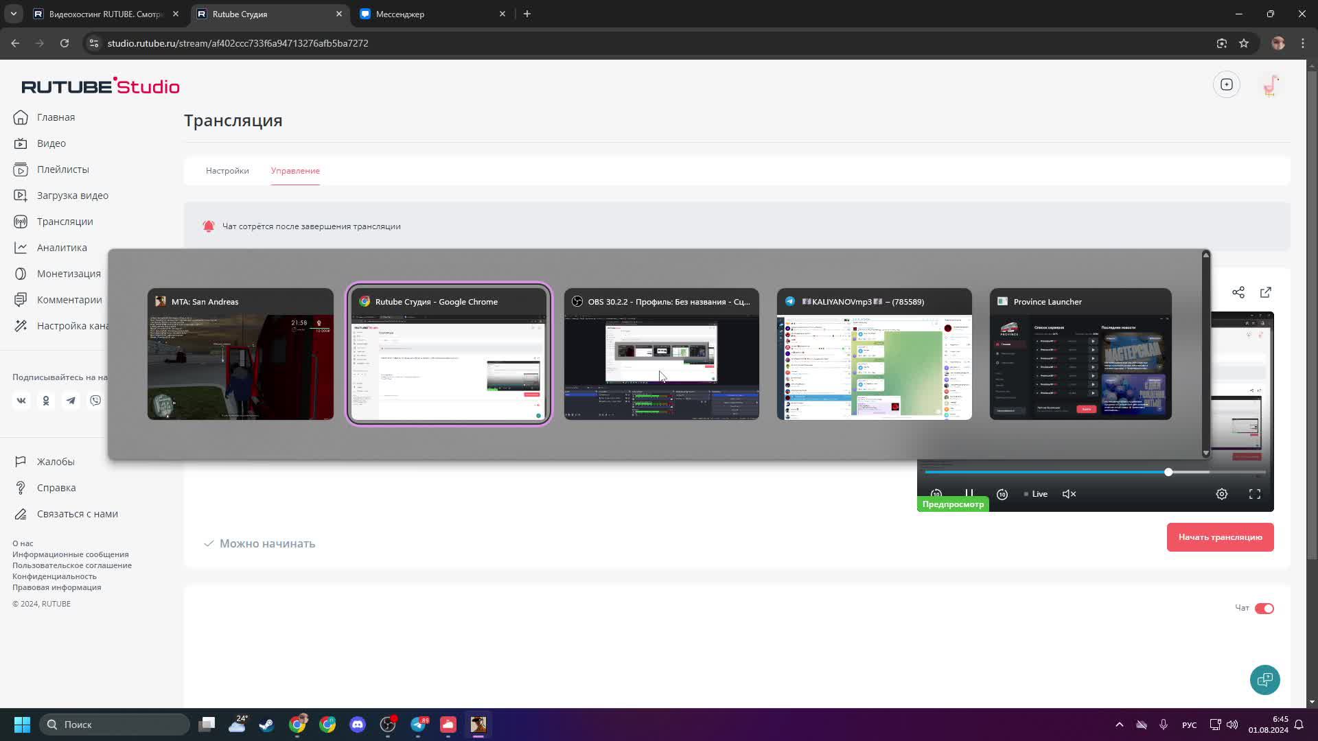Enter fullscreen in the preview player
Viewport: 1318px width, 741px height.
(x=1254, y=494)
